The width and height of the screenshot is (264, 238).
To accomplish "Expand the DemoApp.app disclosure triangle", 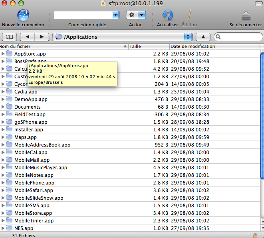I will [x=3, y=99].
